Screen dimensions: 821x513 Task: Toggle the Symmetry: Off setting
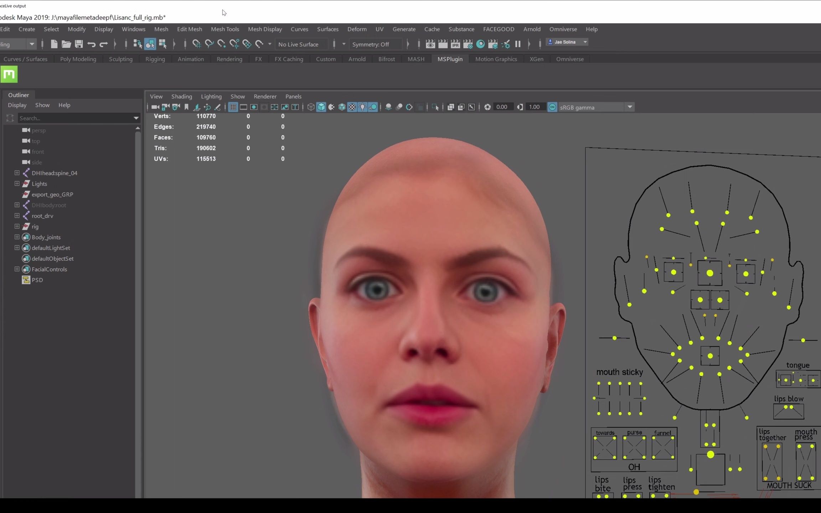coord(375,44)
